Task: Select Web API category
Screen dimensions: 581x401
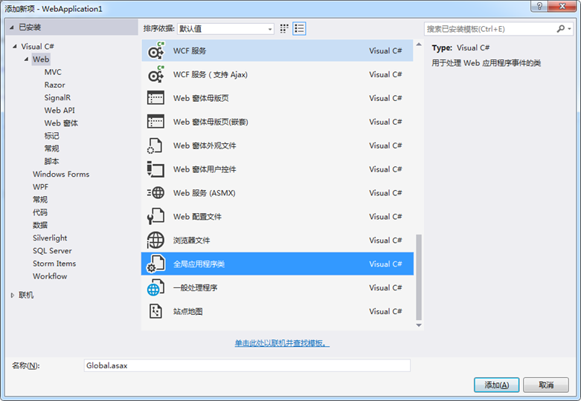Action: tap(60, 110)
